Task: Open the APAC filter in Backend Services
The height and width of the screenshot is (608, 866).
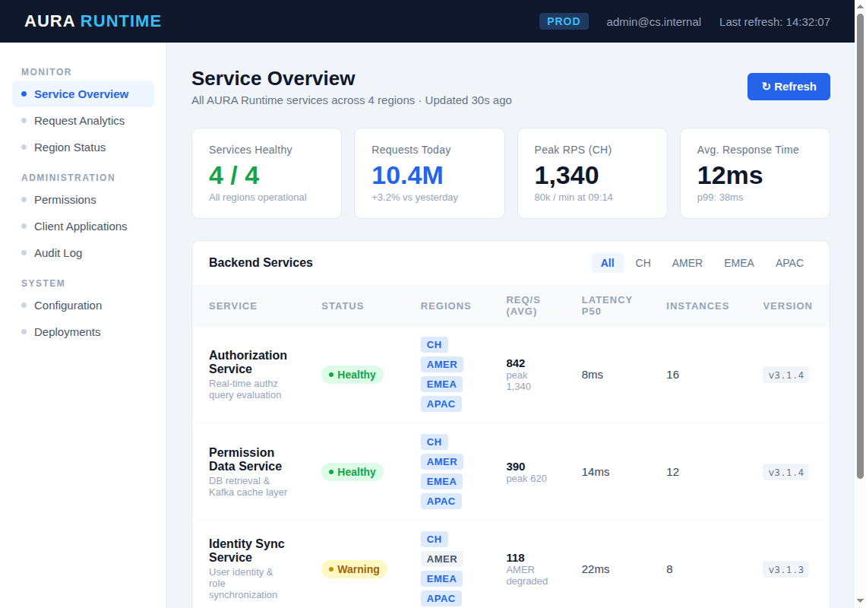Action: pyautogui.click(x=789, y=263)
